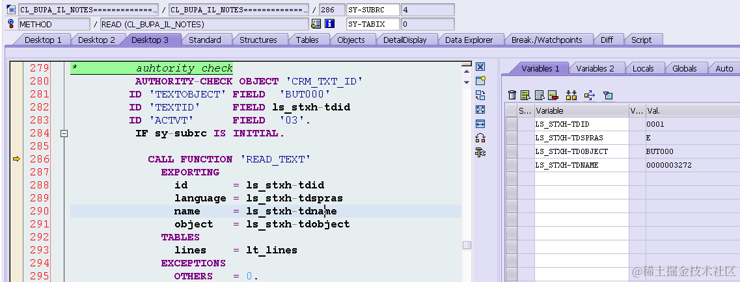Image resolution: width=740 pixels, height=282 pixels.
Task: Click the Val. column header
Action: [x=692, y=110]
